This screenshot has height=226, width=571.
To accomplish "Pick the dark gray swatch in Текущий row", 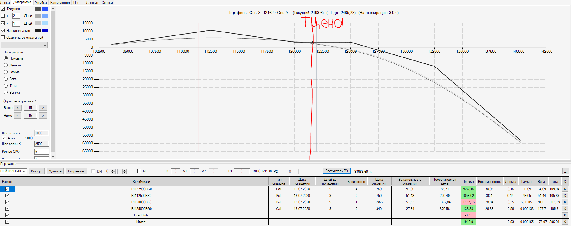I will pyautogui.click(x=38, y=9).
